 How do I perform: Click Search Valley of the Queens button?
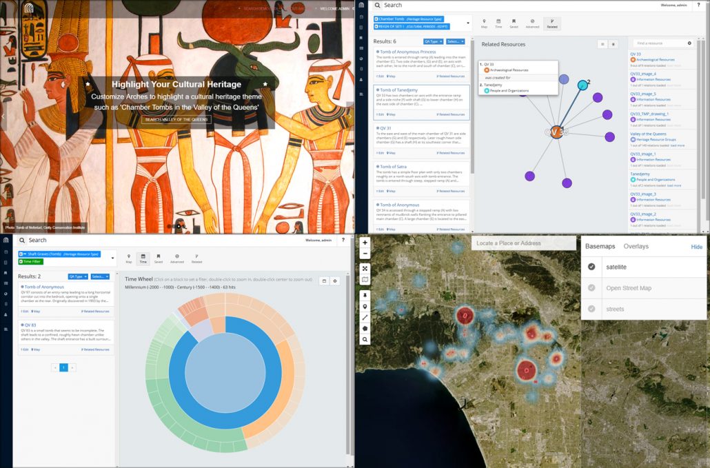(x=176, y=119)
